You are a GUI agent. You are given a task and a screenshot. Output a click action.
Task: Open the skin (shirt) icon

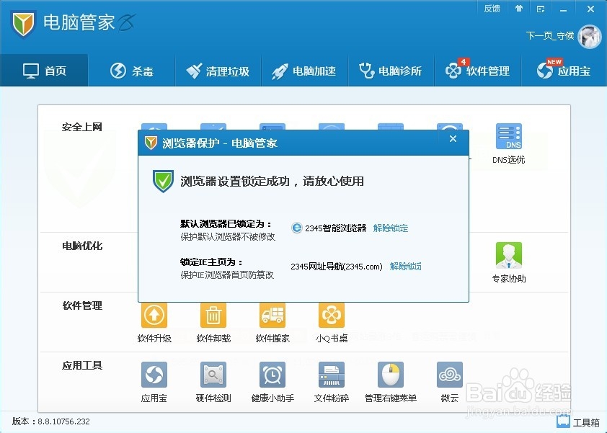519,9
